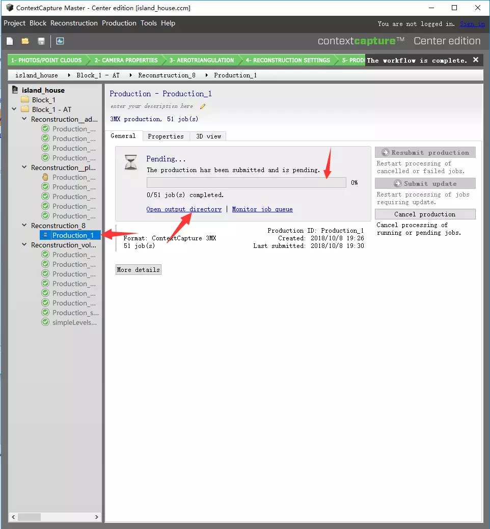Screen dimensions: 490x529
Task: Click the description field placeholder text
Action: click(x=152, y=106)
